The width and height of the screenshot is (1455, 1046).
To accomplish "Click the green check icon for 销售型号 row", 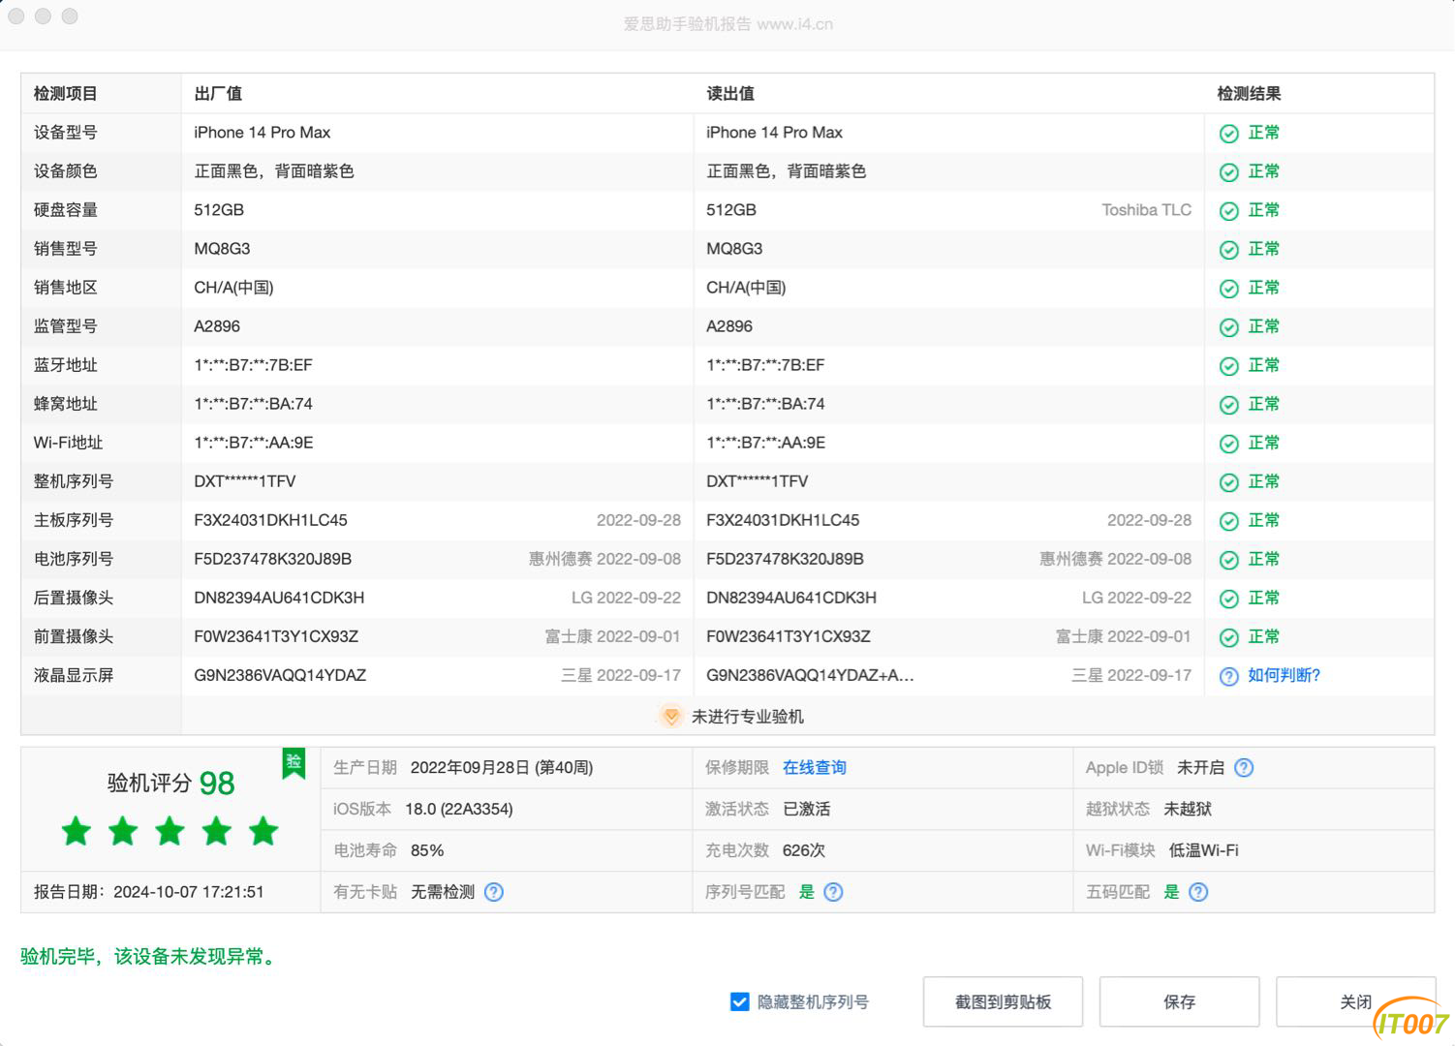I will pyautogui.click(x=1228, y=250).
